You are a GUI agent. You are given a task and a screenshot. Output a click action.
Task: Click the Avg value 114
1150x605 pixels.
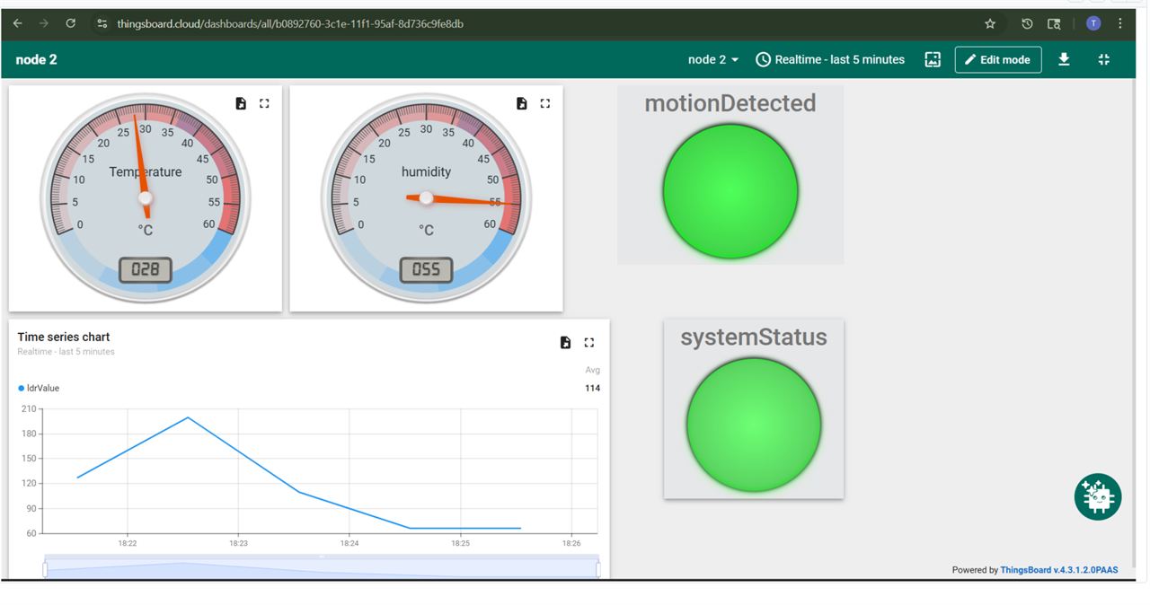(x=592, y=388)
